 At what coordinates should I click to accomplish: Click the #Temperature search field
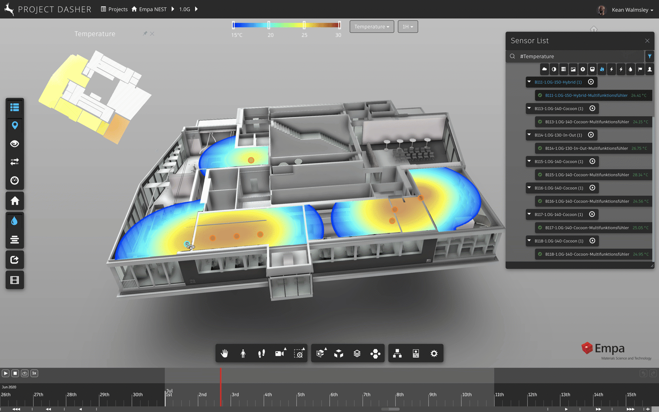[x=577, y=56]
